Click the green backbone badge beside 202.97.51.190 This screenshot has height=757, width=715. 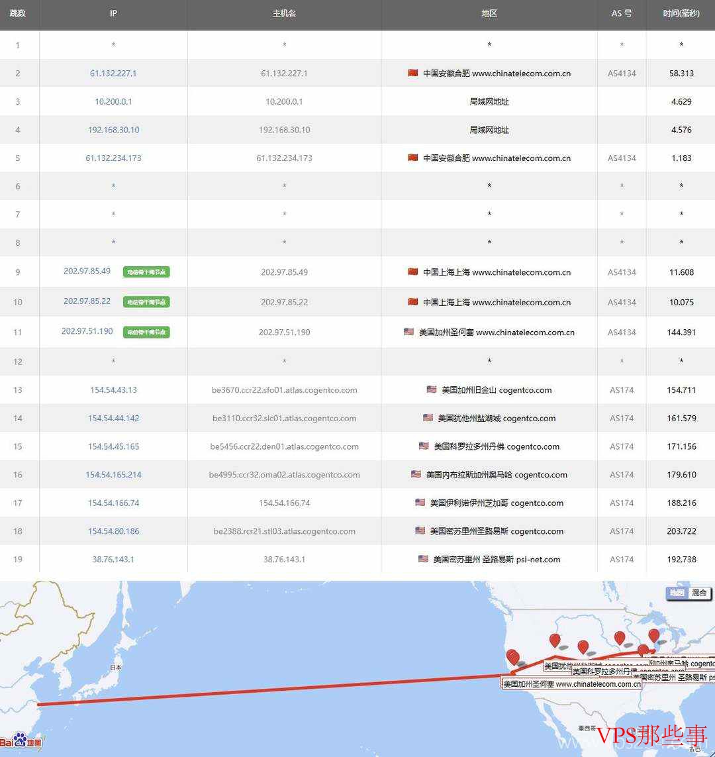[x=146, y=332]
